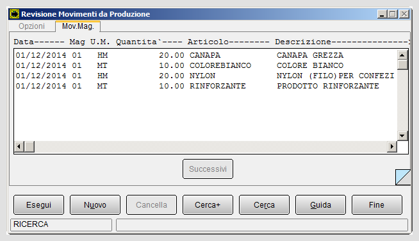Image resolution: width=419 pixels, height=241 pixels.
Task: Select the Mov.Mag. tab
Action: pyautogui.click(x=78, y=26)
